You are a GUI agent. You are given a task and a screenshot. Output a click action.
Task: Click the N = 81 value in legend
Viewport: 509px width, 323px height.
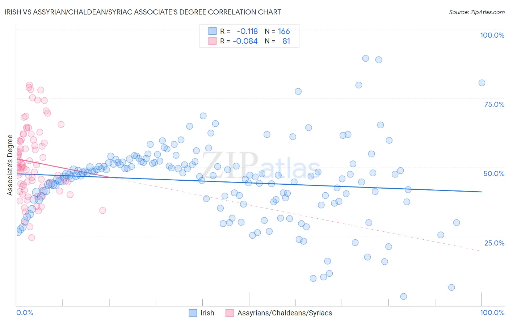click(x=277, y=41)
